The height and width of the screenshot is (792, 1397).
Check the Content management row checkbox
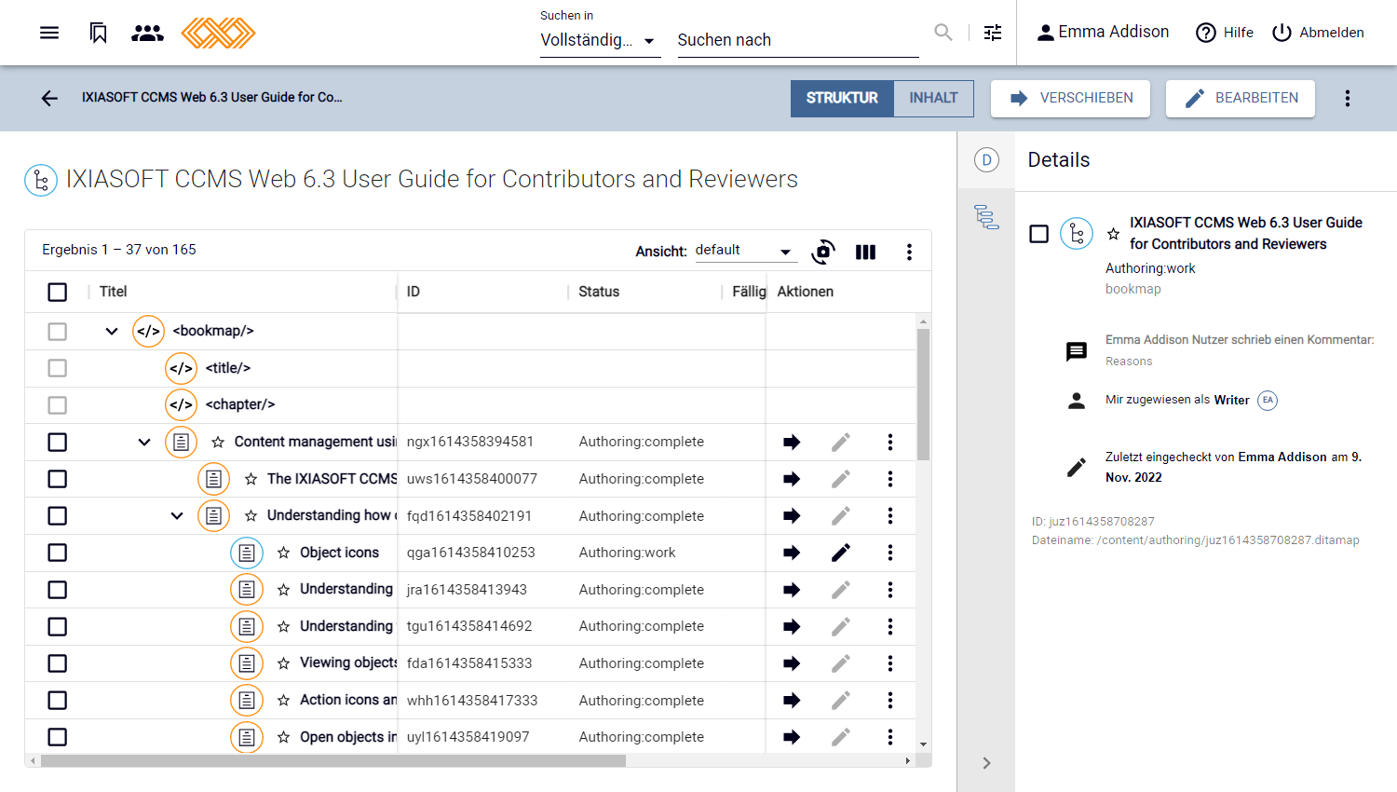click(58, 442)
